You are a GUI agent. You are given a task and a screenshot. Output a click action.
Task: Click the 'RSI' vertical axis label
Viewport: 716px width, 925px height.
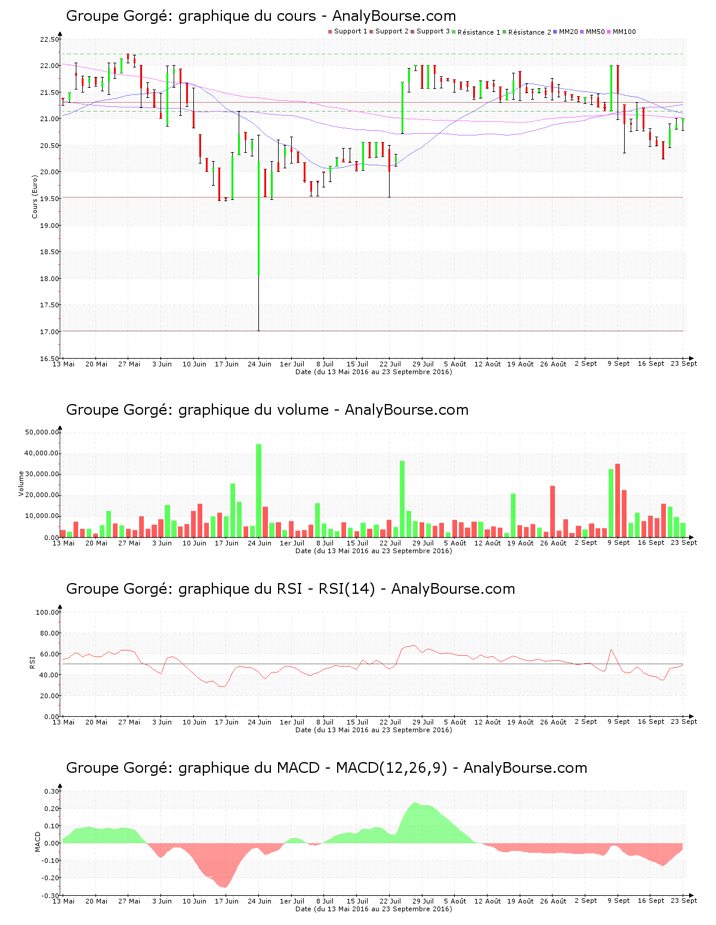32,662
